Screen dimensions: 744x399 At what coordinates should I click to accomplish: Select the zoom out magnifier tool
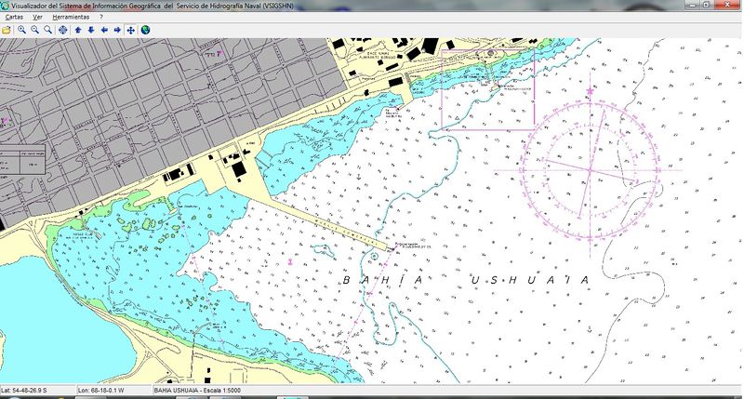[x=34, y=30]
